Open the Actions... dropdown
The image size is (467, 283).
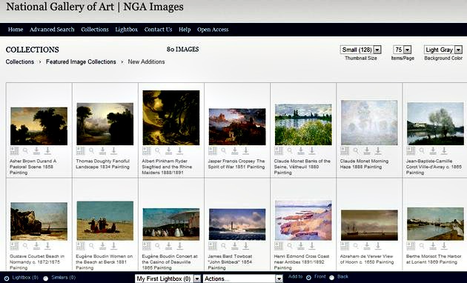coord(242,279)
